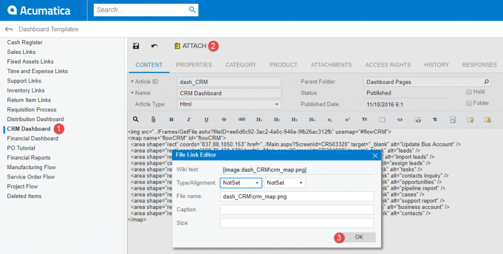Open the first Type/Alignment NotSet dropdown

241,183
